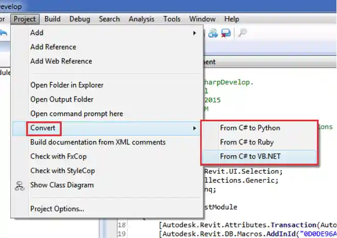Open Project Options dialog

pyautogui.click(x=57, y=208)
